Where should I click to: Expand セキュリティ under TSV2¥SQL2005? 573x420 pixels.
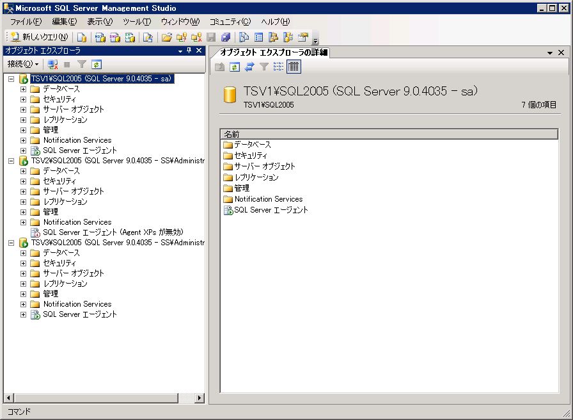(24, 181)
